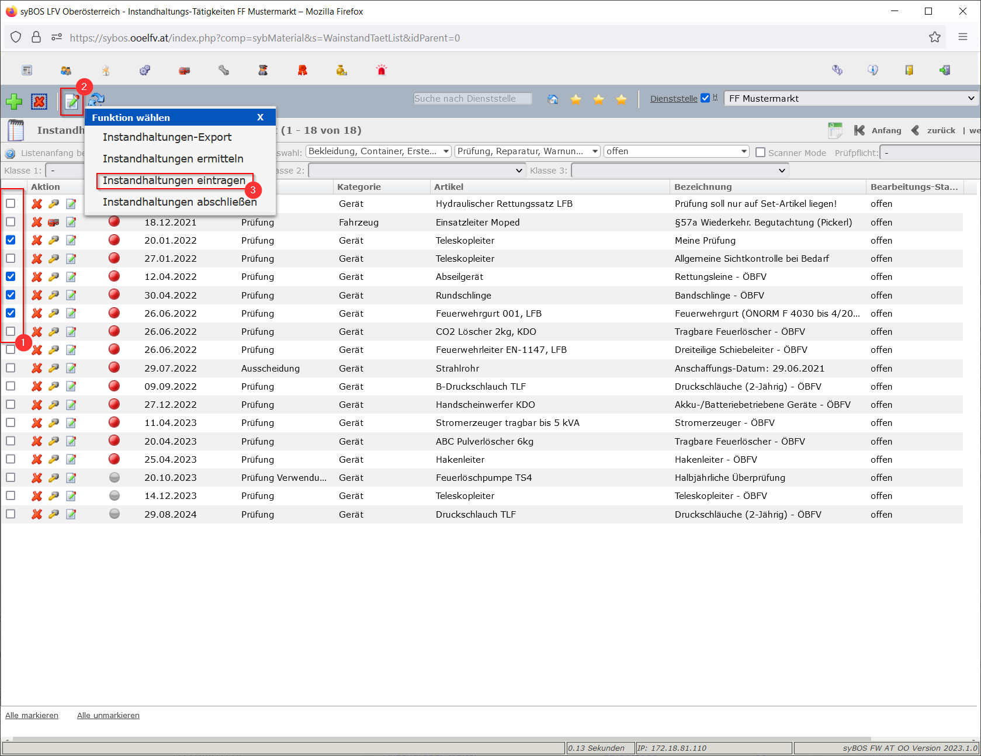The image size is (981, 756).
Task: Click the logout door icon in top bar
Action: (x=945, y=70)
